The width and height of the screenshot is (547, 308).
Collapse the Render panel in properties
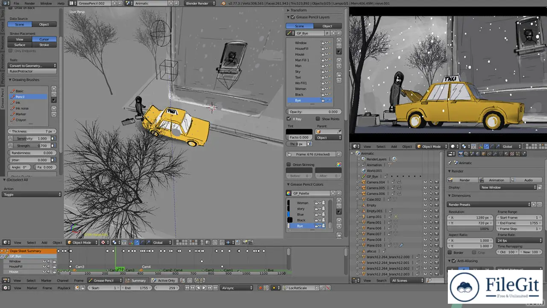450,172
